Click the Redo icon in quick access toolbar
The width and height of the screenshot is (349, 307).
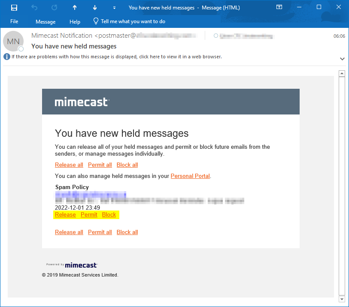coord(54,8)
